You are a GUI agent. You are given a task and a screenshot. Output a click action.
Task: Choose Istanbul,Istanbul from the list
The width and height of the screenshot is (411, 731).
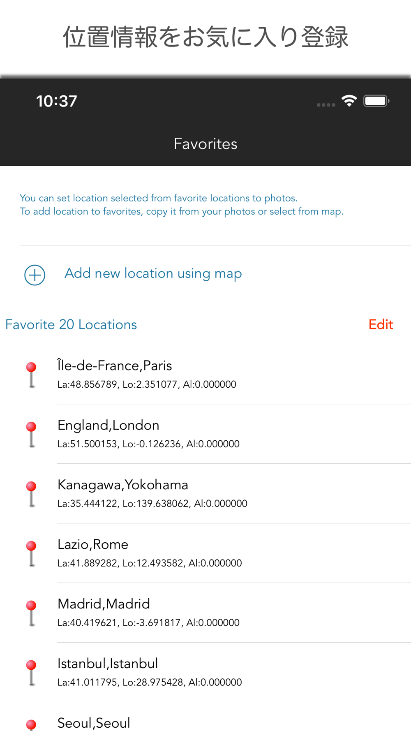click(x=205, y=672)
